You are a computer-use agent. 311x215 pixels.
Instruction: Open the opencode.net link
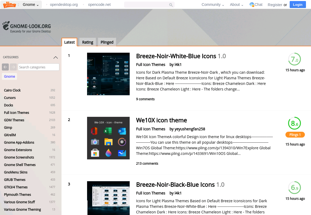click(99, 5)
